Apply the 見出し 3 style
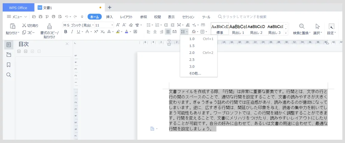This screenshot has height=143, width=345. click(x=275, y=29)
